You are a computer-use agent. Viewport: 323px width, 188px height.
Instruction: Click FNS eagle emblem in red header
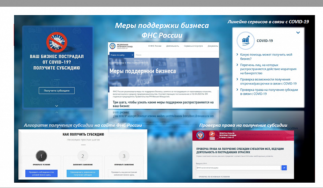200,136
